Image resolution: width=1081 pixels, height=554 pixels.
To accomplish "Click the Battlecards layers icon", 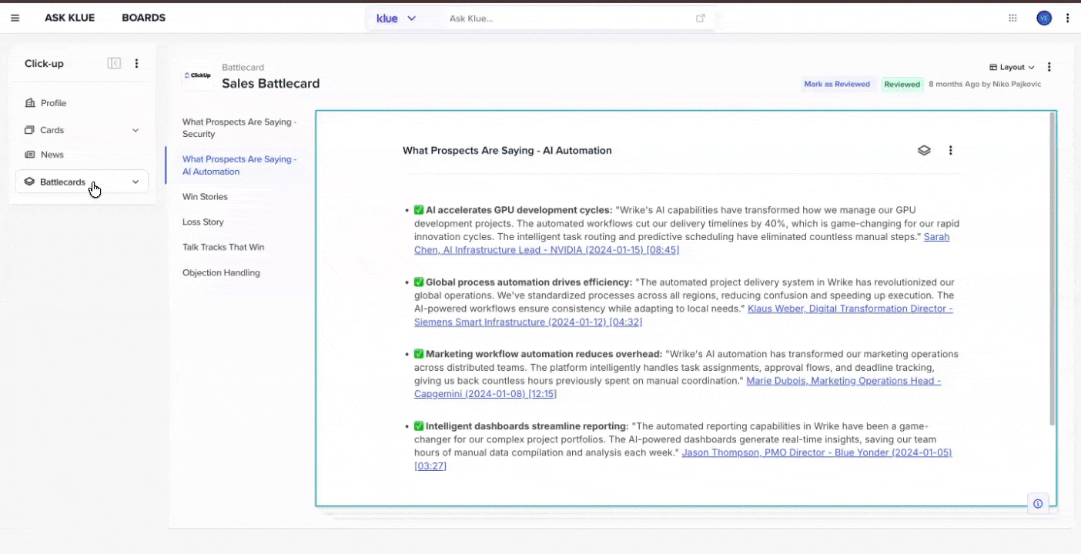I will coord(29,182).
